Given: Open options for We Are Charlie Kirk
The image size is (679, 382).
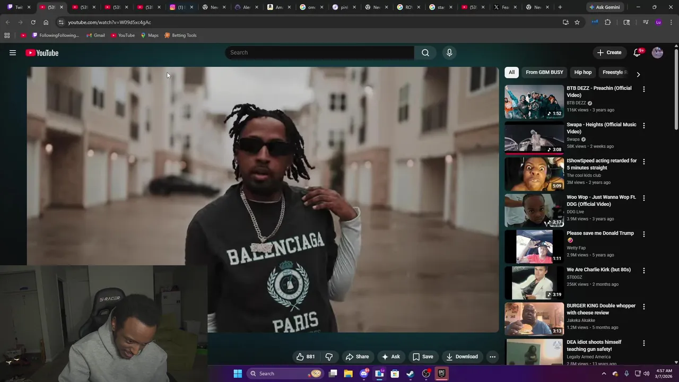Looking at the screenshot, I should click(644, 271).
